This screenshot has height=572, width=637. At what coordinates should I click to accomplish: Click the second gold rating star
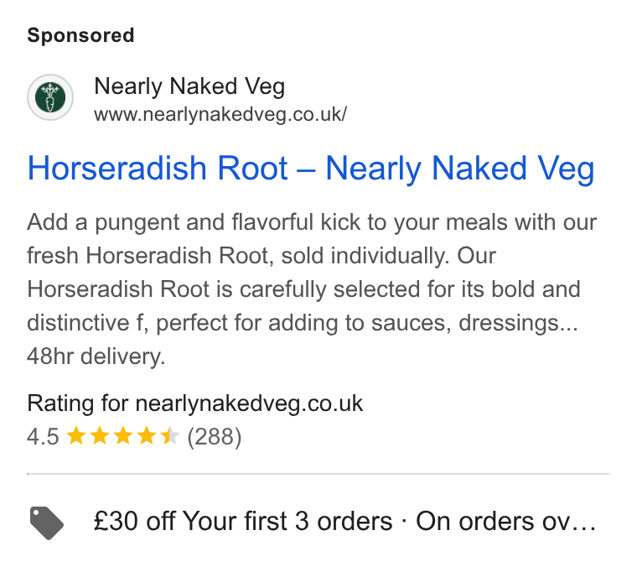[100, 436]
